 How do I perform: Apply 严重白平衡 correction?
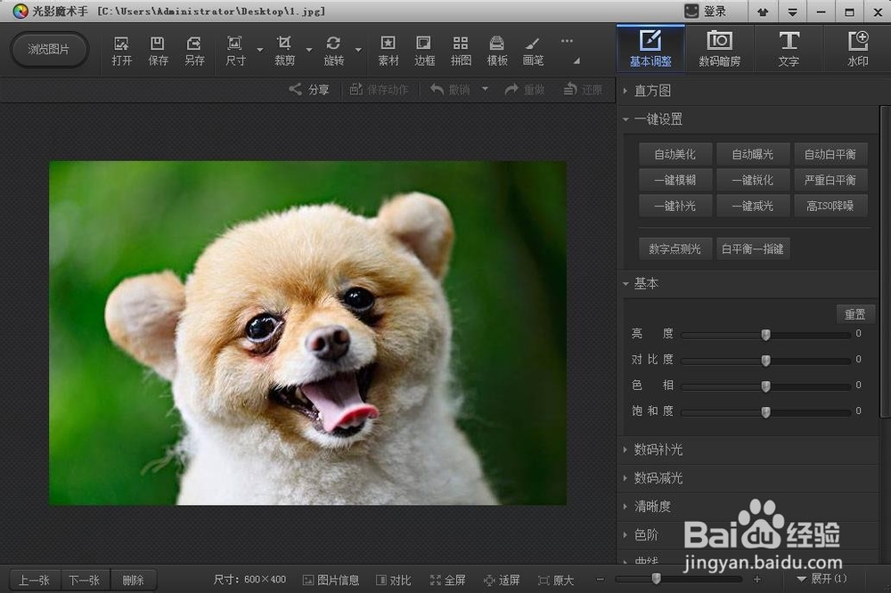pos(830,180)
